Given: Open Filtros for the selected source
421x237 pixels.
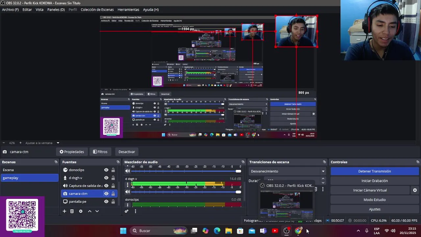Looking at the screenshot, I should (x=100, y=152).
